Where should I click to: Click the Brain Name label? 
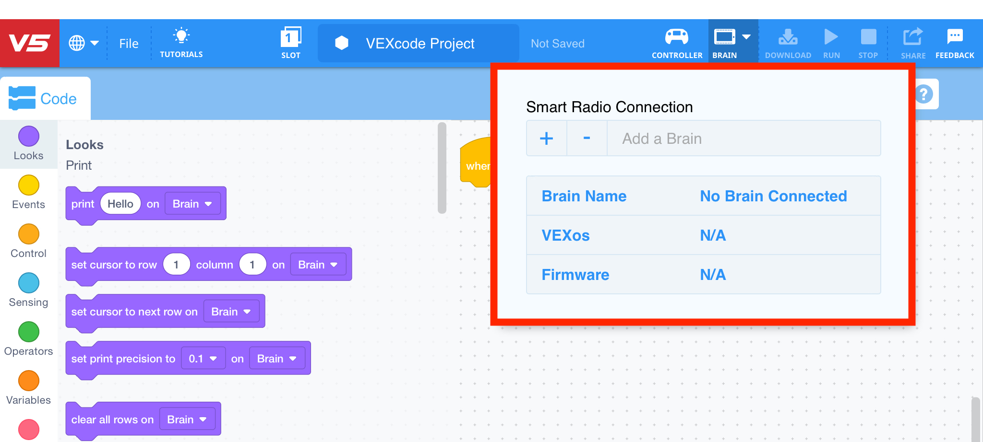tap(584, 196)
